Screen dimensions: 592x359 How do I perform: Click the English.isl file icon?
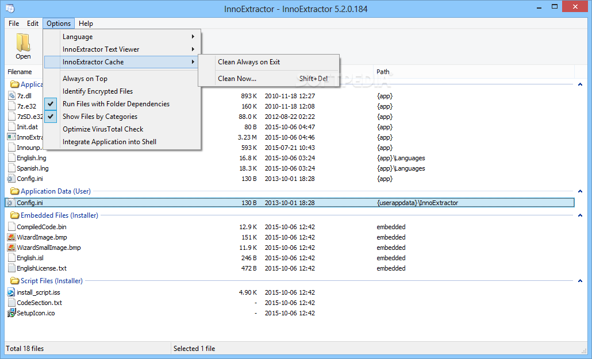tap(11, 258)
